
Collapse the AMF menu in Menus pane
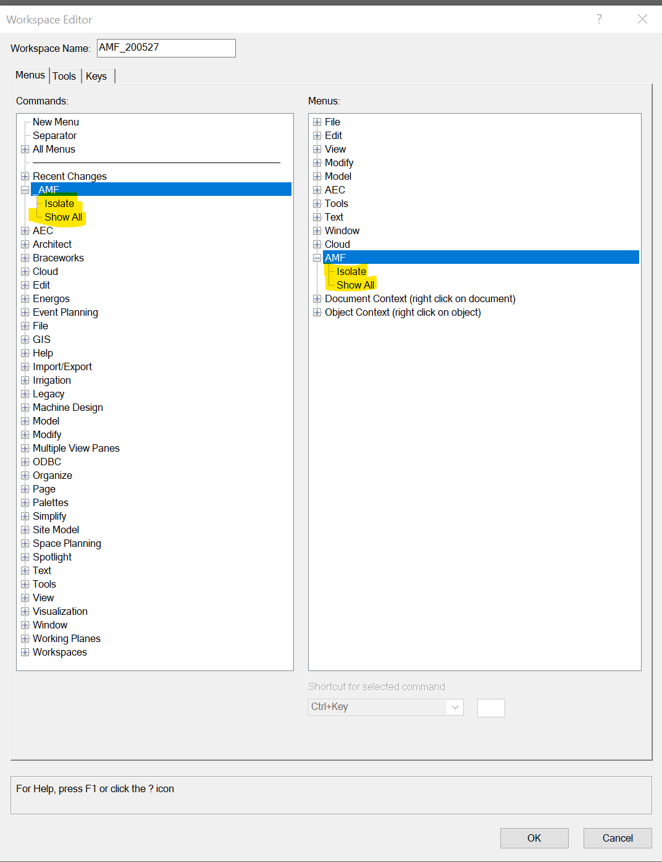(x=317, y=258)
